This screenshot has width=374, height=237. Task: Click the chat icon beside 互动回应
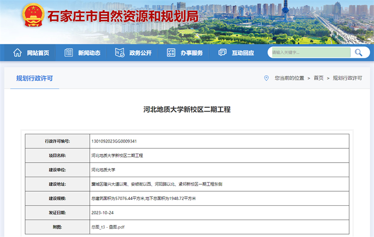223,52
